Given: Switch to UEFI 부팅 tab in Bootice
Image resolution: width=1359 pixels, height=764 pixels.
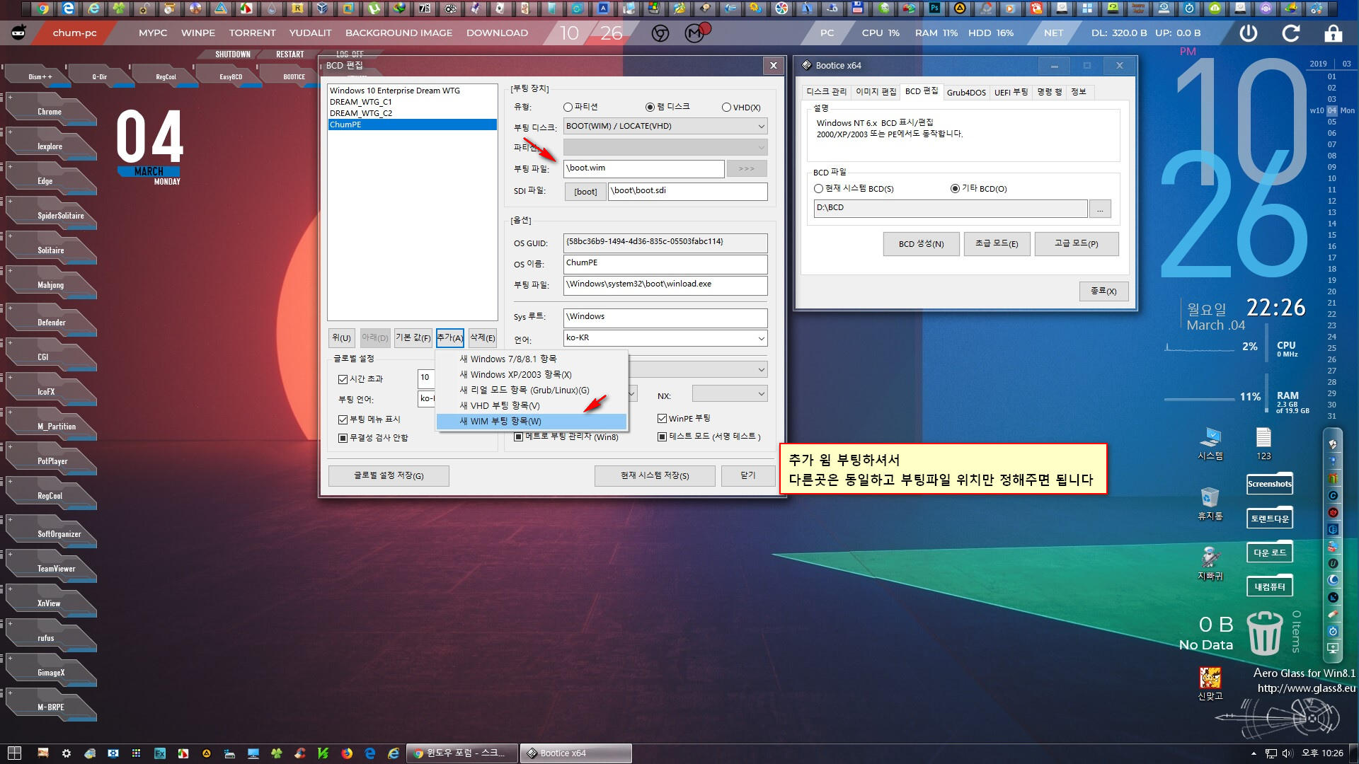Looking at the screenshot, I should 1011,92.
